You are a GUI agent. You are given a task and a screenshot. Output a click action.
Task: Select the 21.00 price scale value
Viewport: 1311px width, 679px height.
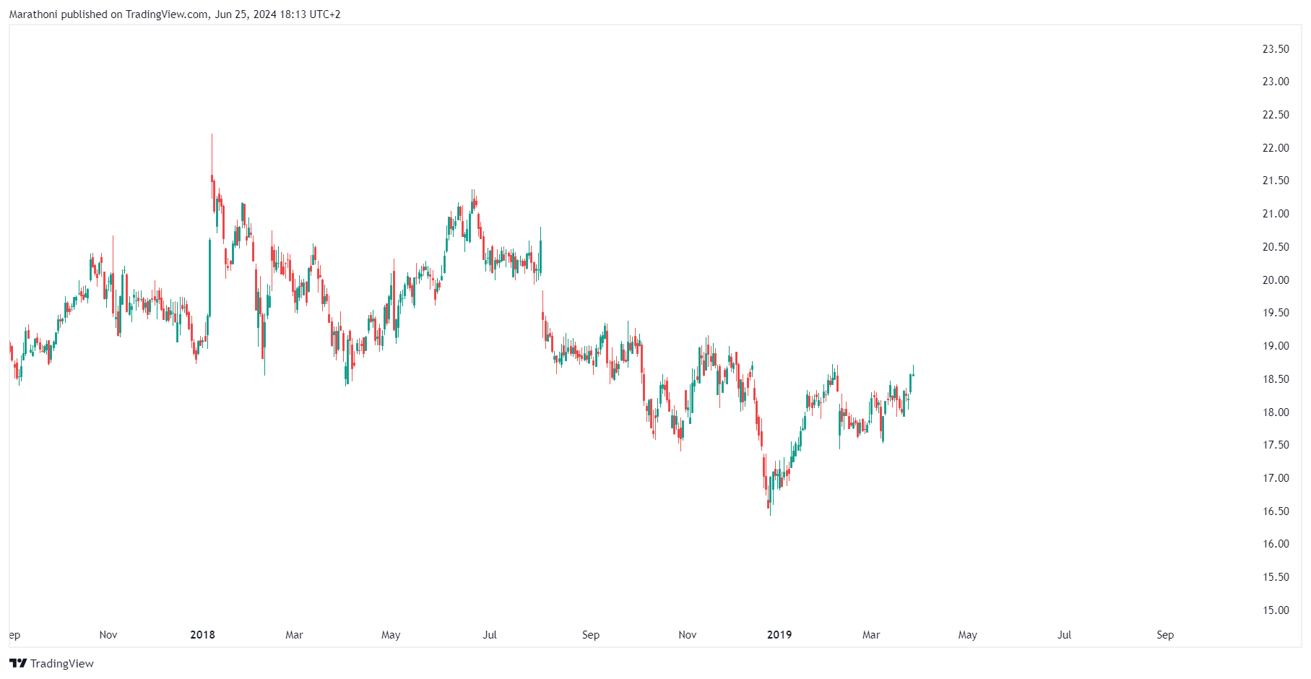pyautogui.click(x=1275, y=214)
